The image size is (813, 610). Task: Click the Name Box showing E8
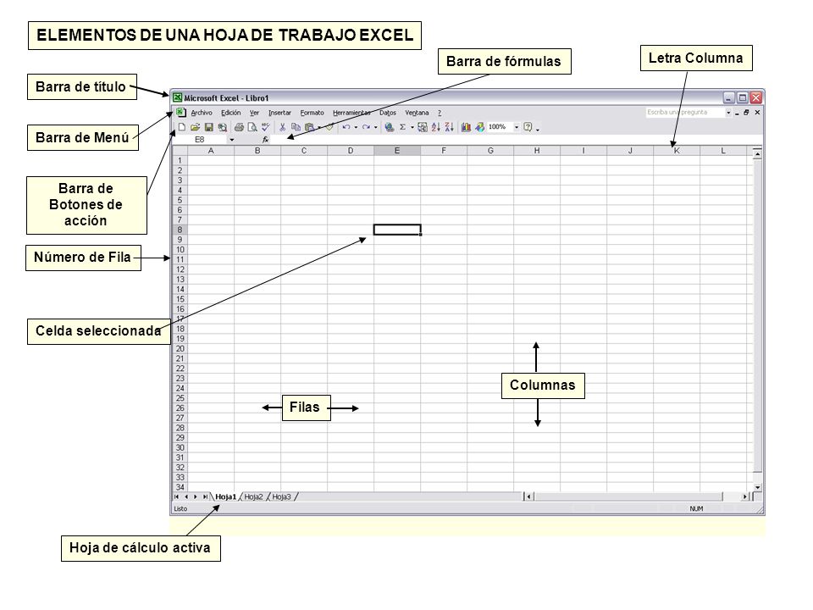(x=200, y=140)
